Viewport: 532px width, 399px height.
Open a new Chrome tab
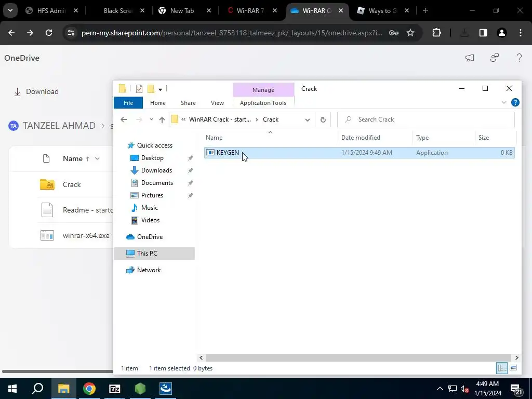point(425,10)
